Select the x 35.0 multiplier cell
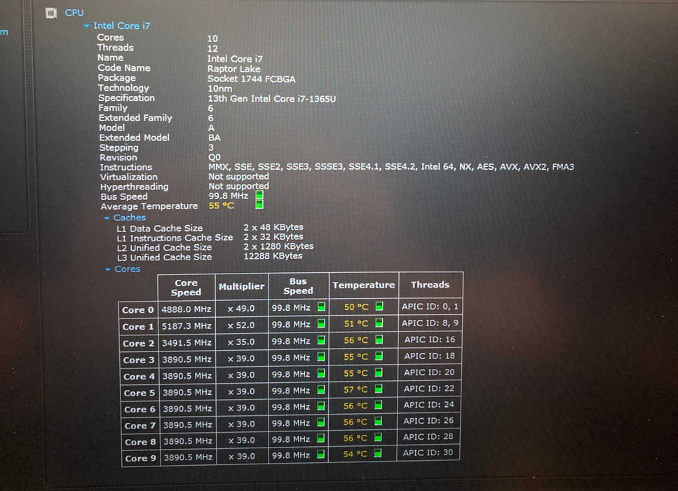The width and height of the screenshot is (678, 491). click(x=241, y=342)
